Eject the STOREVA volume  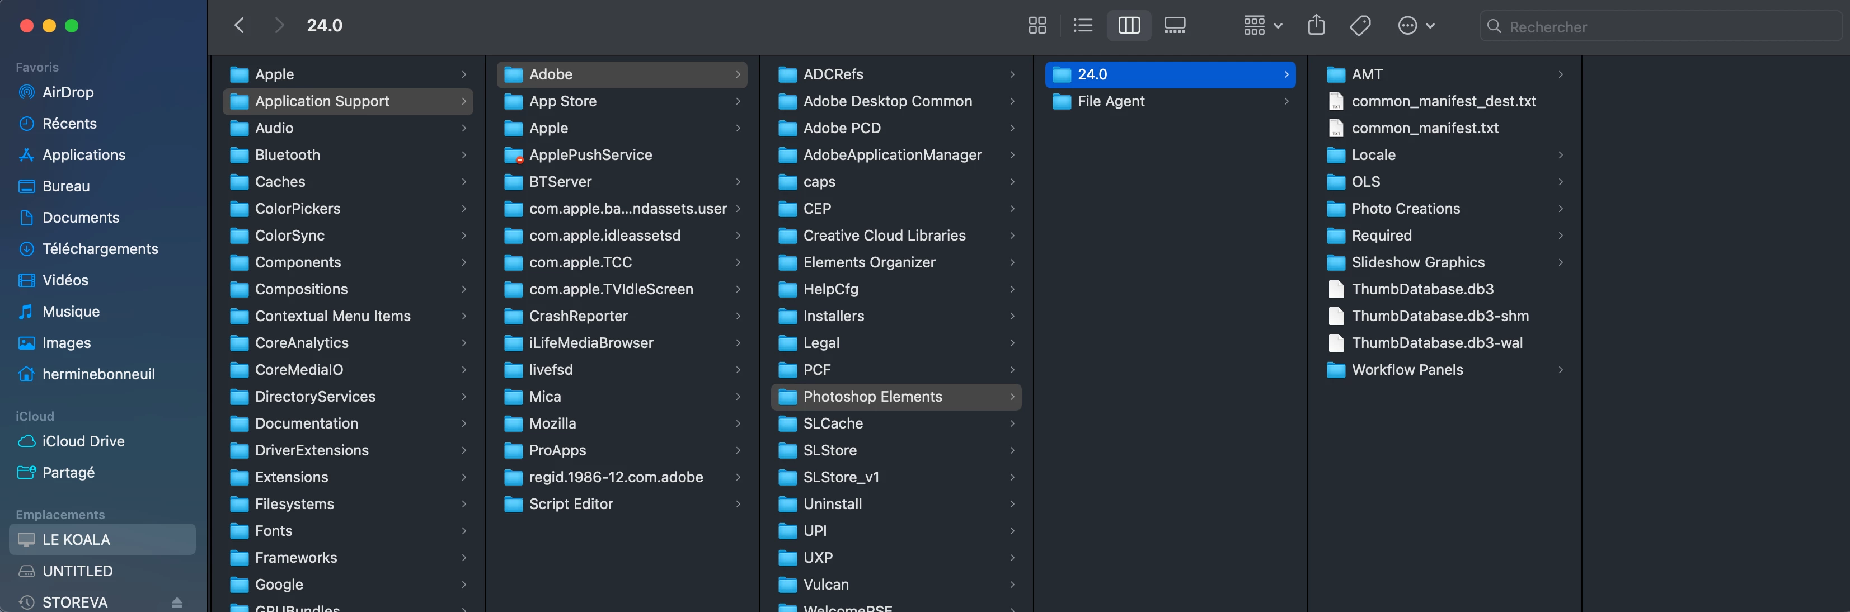177,602
